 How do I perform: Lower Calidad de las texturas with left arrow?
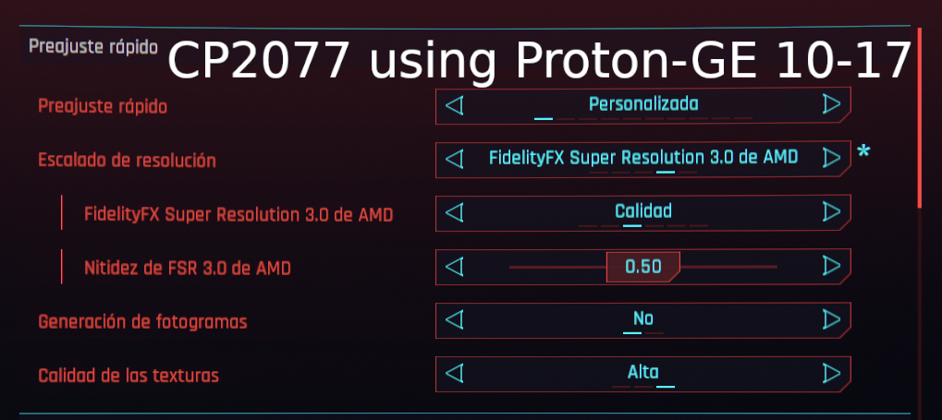pyautogui.click(x=454, y=374)
